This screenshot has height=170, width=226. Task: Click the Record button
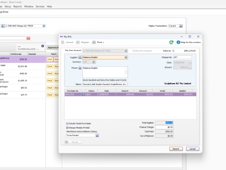tap(176, 149)
